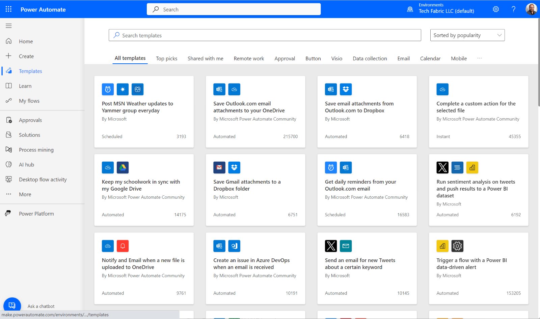Open the Sorted by popularity dropdown
This screenshot has width=540, height=319.
coord(467,35)
